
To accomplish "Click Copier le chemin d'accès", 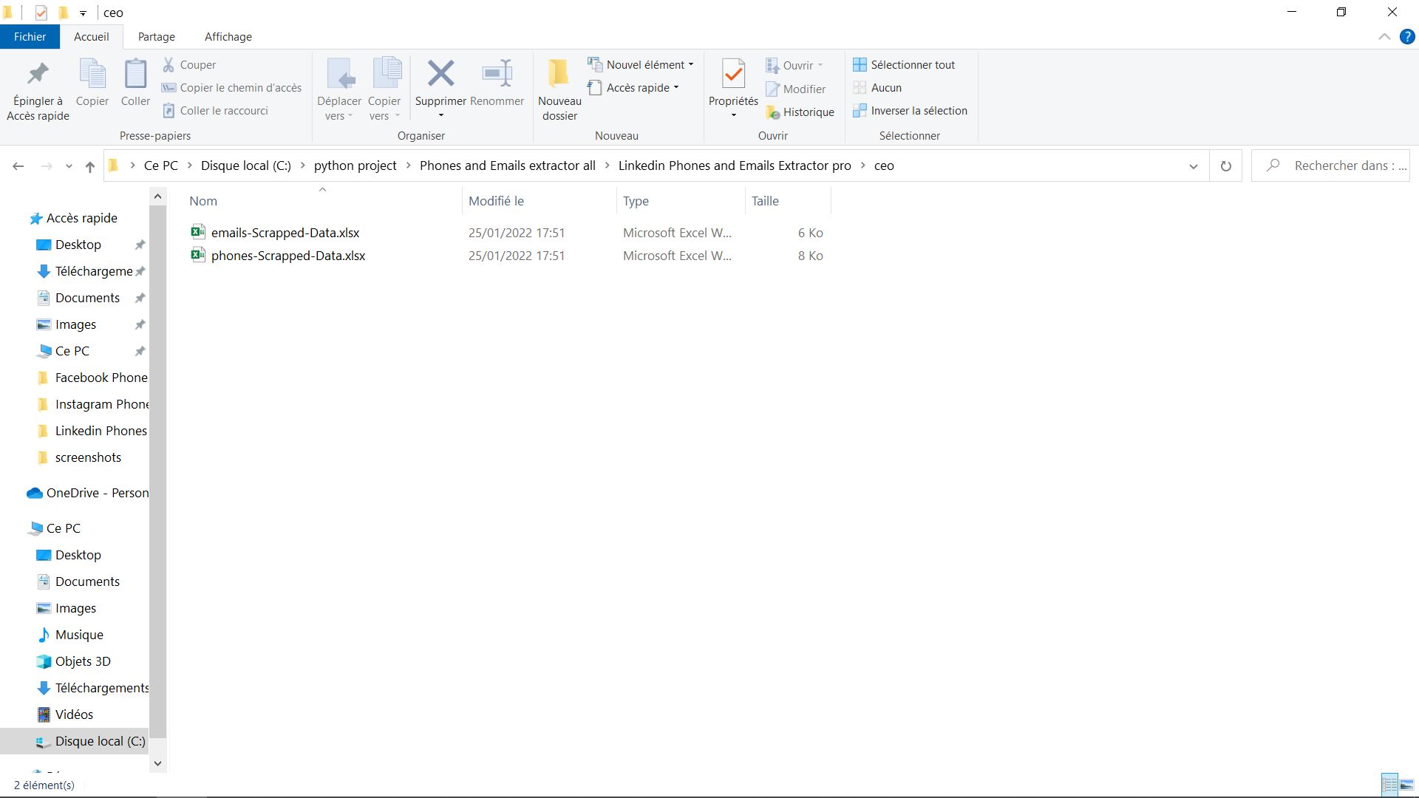I will click(232, 88).
